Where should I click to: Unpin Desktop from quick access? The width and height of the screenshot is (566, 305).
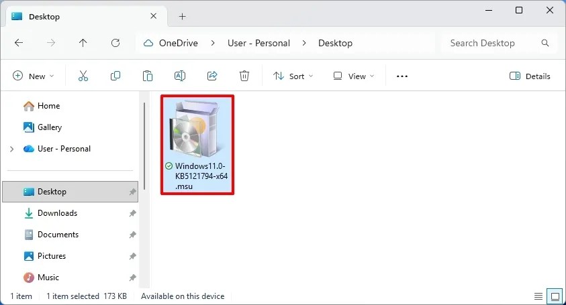pyautogui.click(x=132, y=192)
